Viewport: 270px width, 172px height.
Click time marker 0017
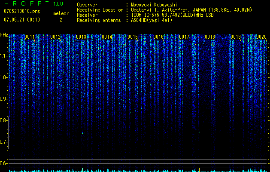point(184,37)
